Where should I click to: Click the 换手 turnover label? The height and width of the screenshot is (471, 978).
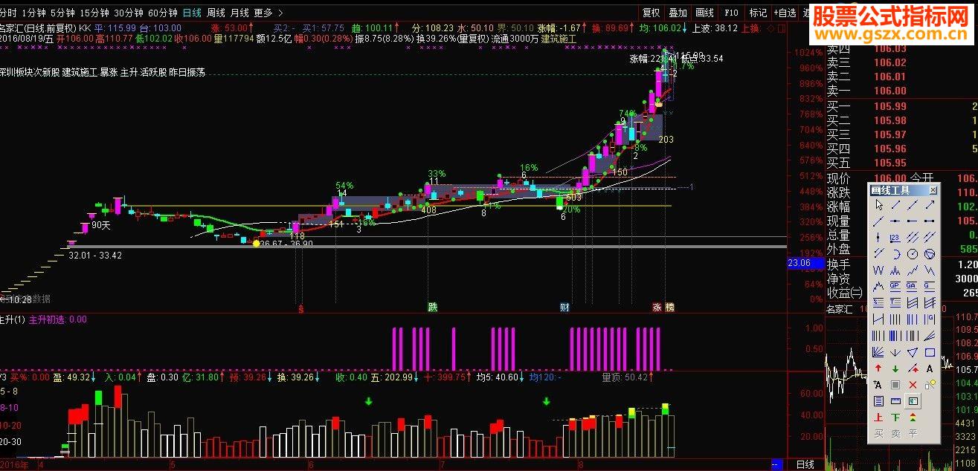tap(839, 264)
